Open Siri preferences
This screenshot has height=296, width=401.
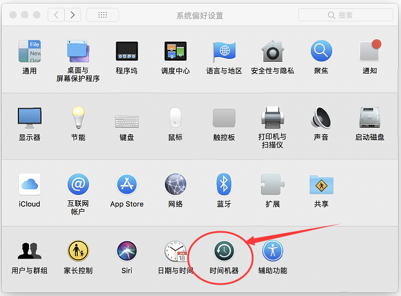click(x=127, y=251)
